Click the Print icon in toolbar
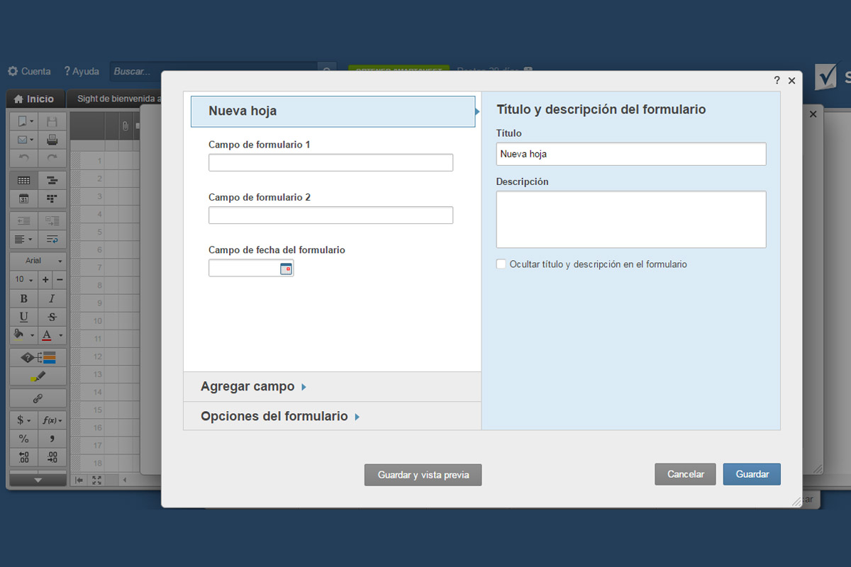Viewport: 851px width, 567px height. [52, 140]
